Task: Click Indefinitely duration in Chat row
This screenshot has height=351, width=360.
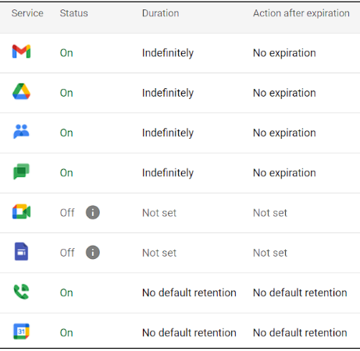Action: point(168,173)
